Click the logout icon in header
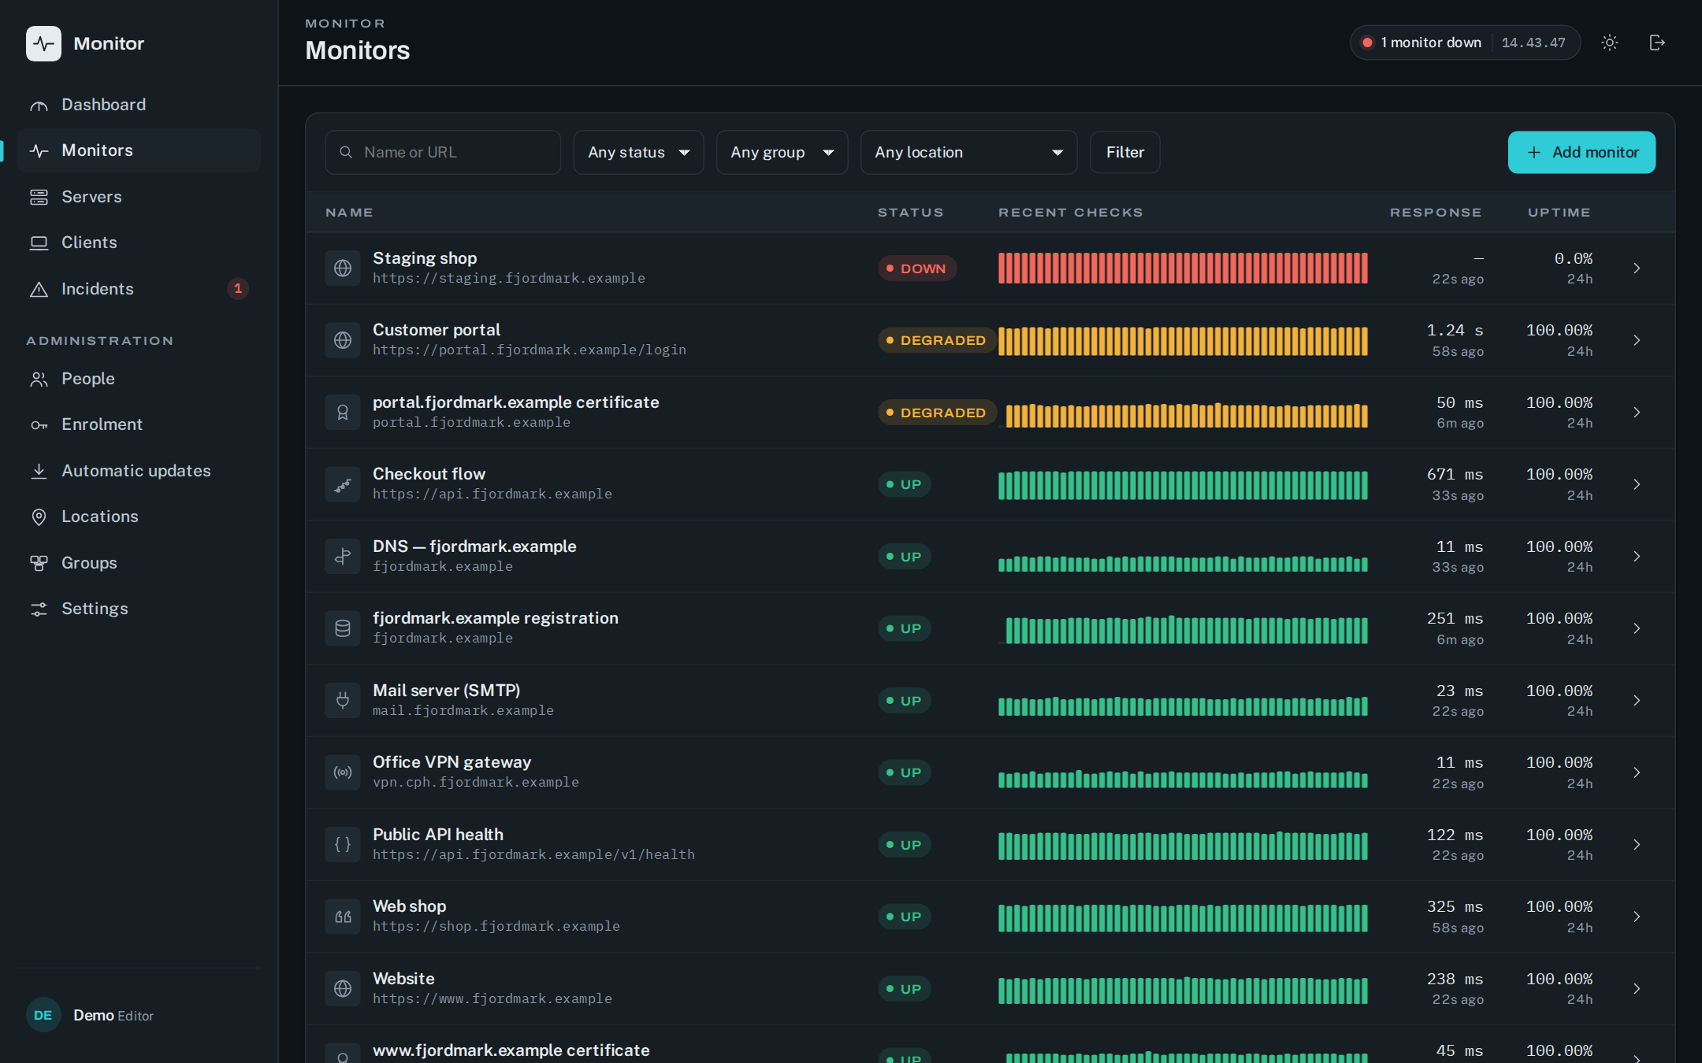1702x1063 pixels. pos(1657,43)
